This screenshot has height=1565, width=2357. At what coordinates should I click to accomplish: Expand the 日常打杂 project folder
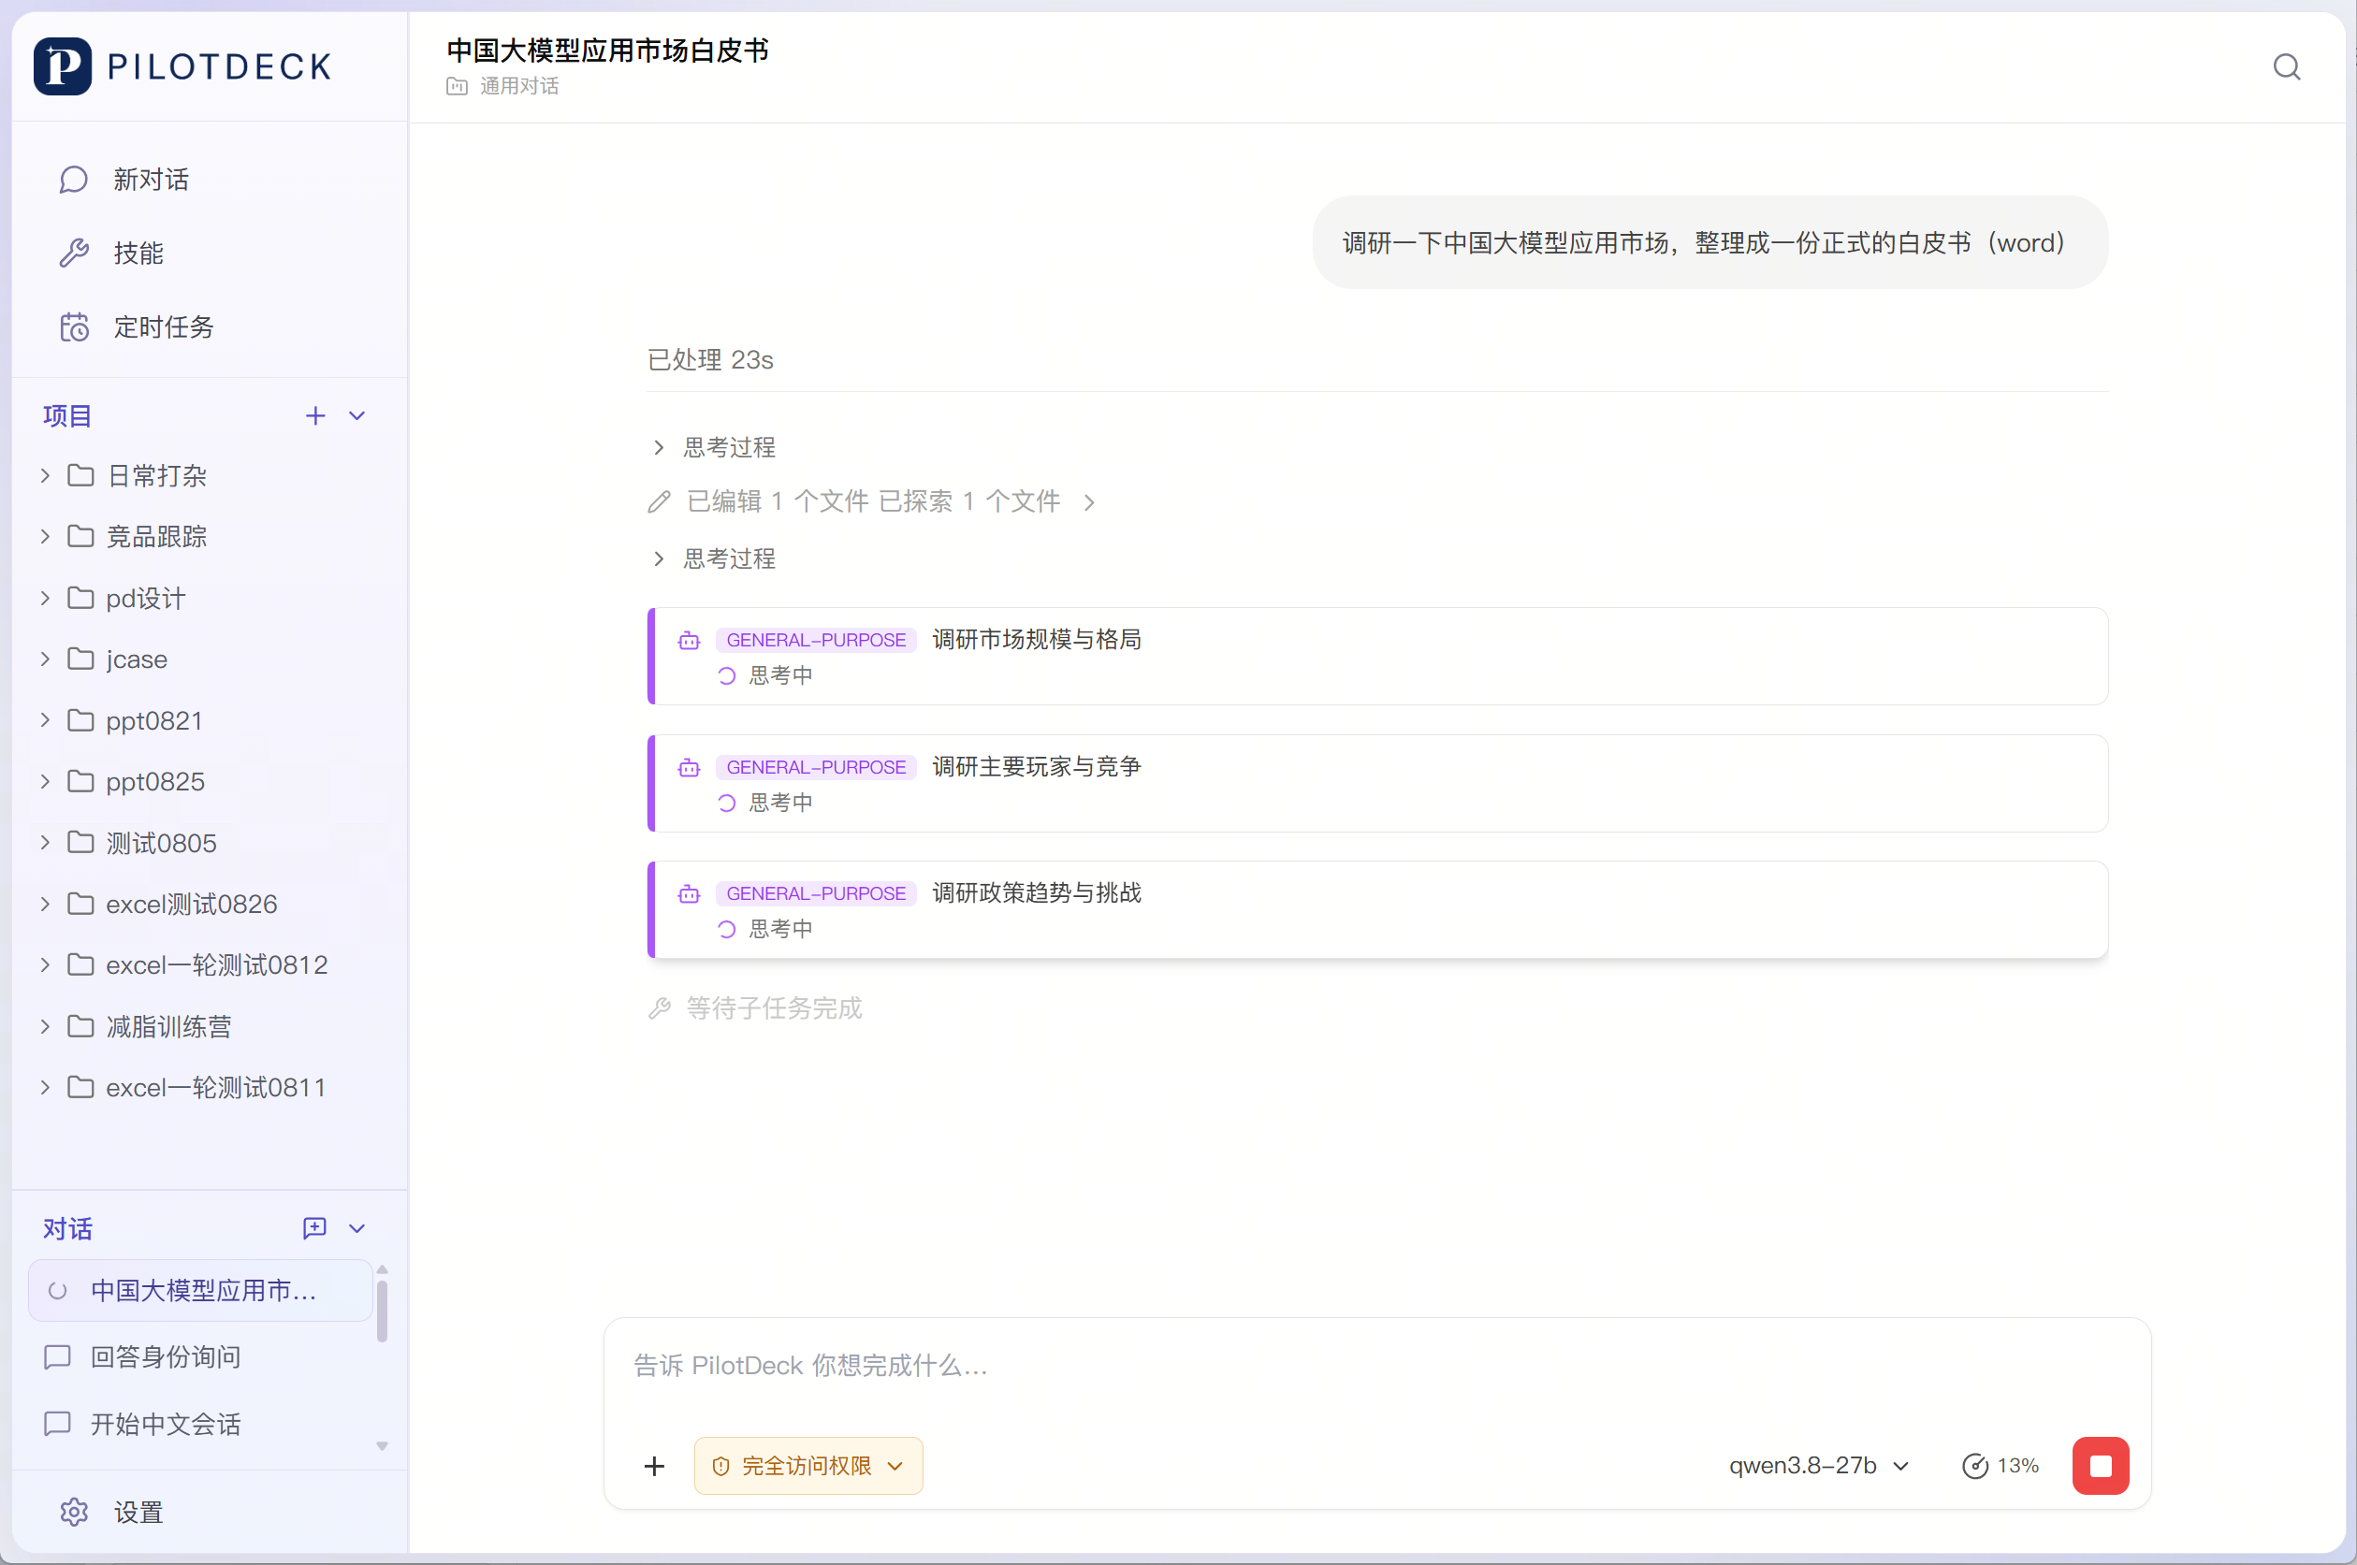coord(45,475)
